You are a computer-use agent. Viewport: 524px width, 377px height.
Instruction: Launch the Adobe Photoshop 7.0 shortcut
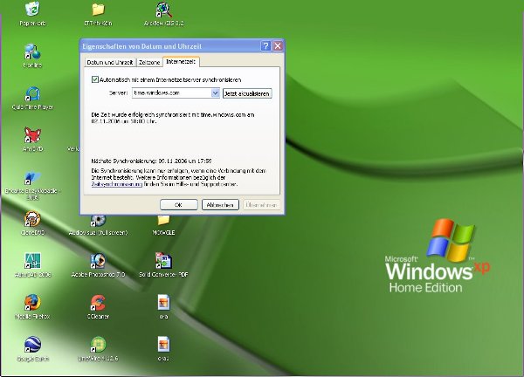tap(98, 261)
